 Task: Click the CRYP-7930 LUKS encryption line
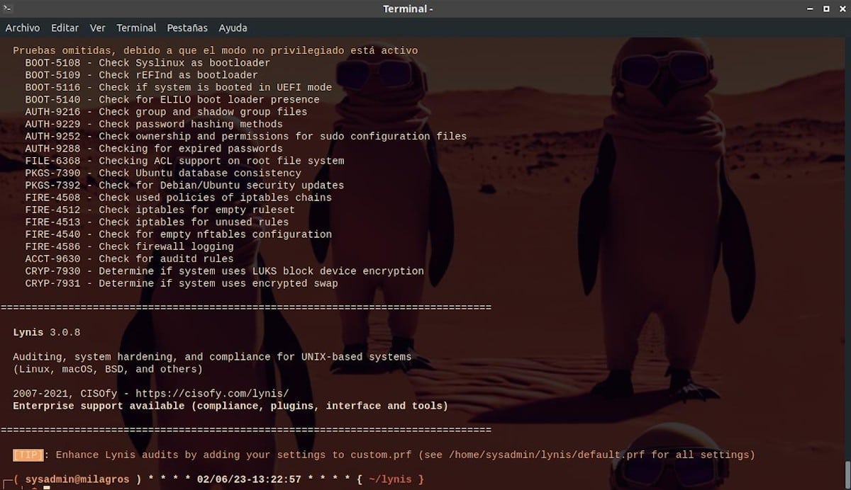(x=224, y=271)
